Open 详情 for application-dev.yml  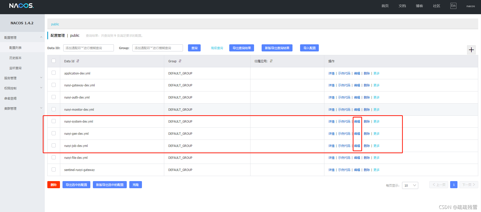(331, 73)
